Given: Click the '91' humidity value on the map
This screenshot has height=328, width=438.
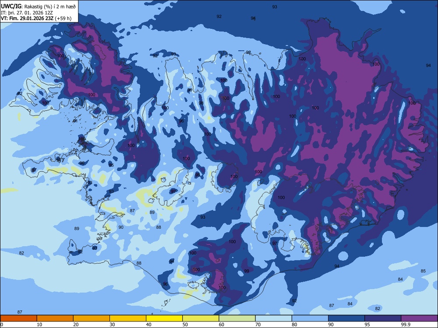Looking at the screenshot, I should [75, 121].
